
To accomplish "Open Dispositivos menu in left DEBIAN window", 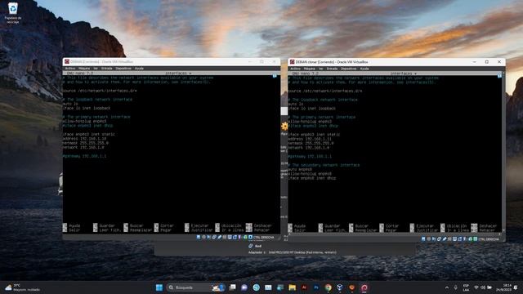I will tap(123, 69).
